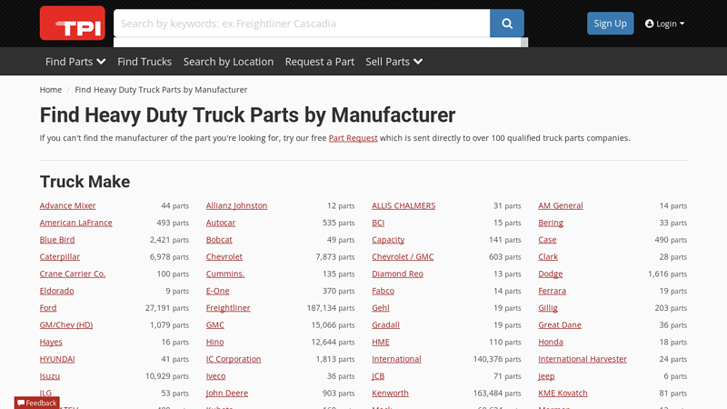Open Gillig parts

pos(548,308)
